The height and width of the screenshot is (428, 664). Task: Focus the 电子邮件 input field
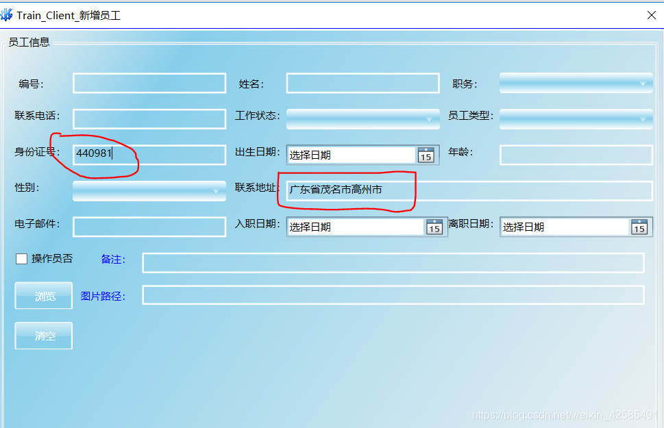coord(149,227)
